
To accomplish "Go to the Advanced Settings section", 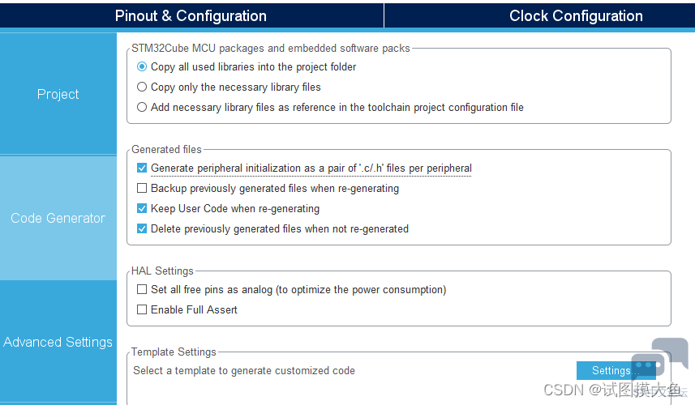I will coord(58,342).
